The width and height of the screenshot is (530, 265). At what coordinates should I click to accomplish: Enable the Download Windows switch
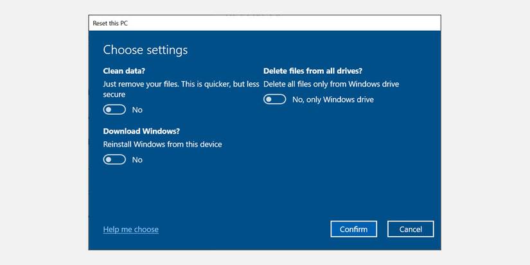[114, 160]
